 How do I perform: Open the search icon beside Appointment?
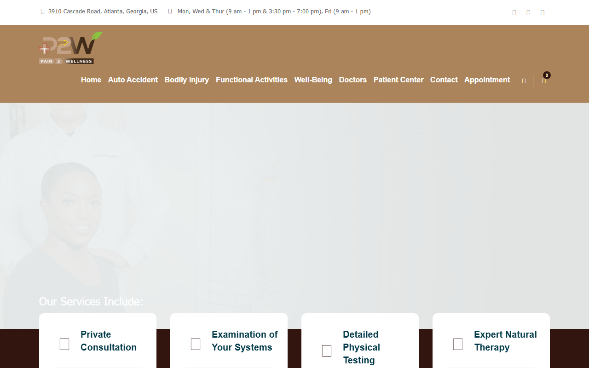(x=524, y=81)
